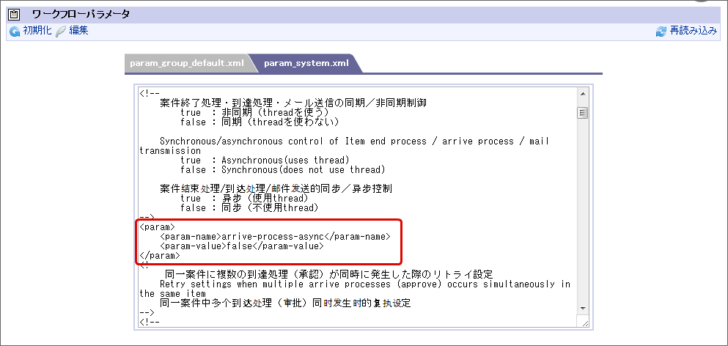Click the vertical scrollbar thumb in text area
Image resolution: width=728 pixels, height=346 pixels.
click(x=582, y=113)
